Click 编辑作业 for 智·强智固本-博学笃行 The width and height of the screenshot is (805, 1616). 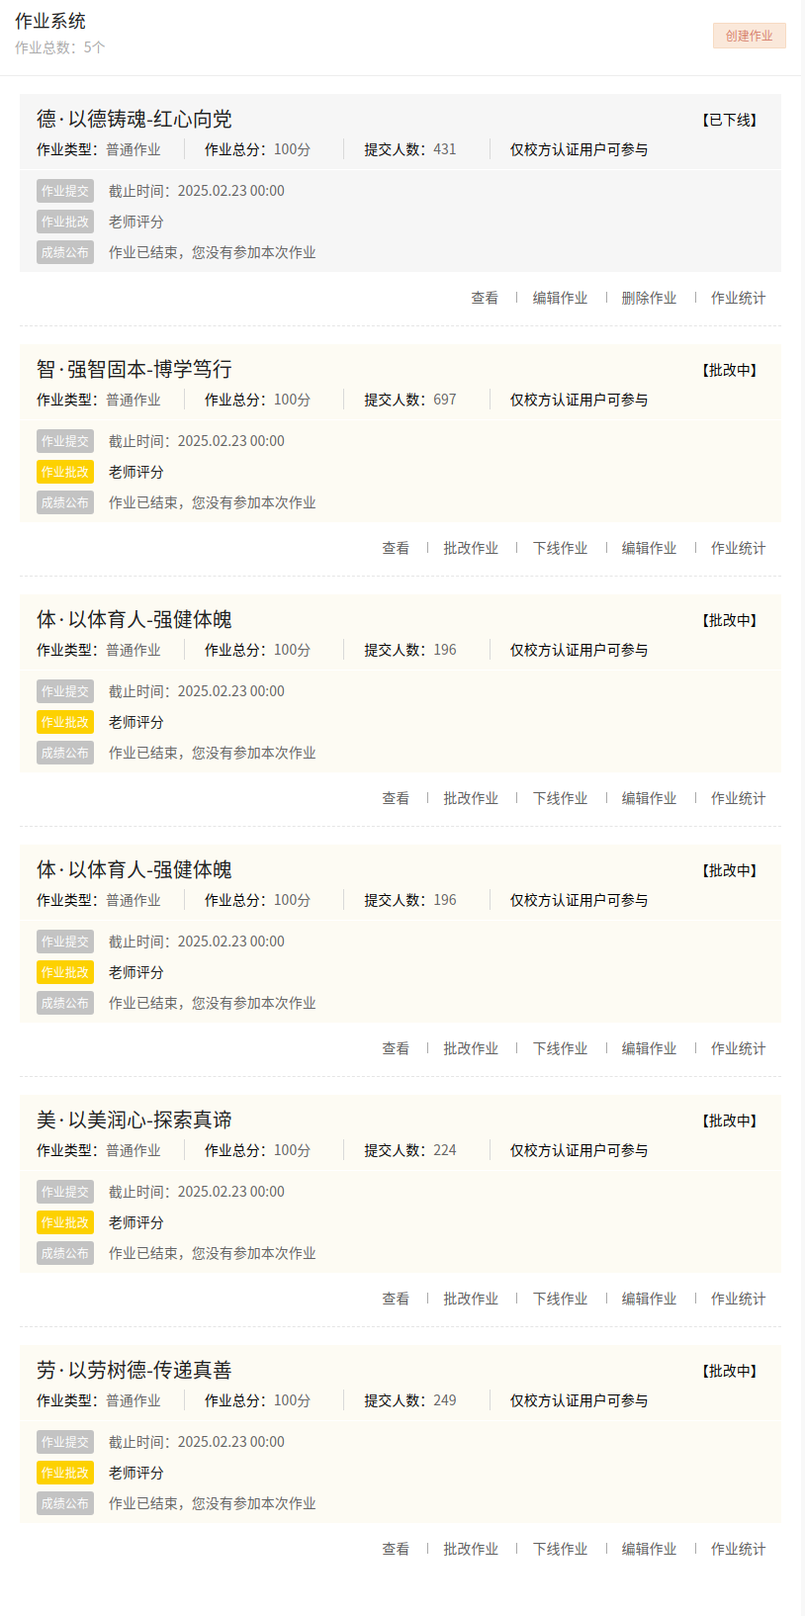tap(649, 548)
